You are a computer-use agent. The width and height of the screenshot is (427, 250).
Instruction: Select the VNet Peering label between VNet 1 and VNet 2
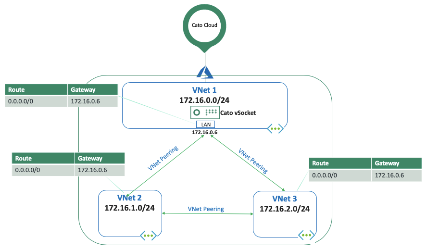pyautogui.click(x=163, y=158)
